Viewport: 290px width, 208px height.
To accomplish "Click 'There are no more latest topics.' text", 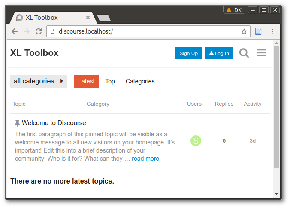I will pos(62,181).
